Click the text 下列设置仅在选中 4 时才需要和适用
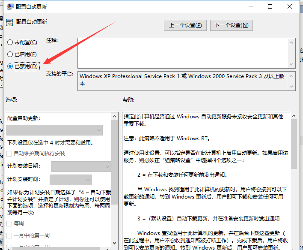The width and height of the screenshot is (303, 250). pos(50,143)
